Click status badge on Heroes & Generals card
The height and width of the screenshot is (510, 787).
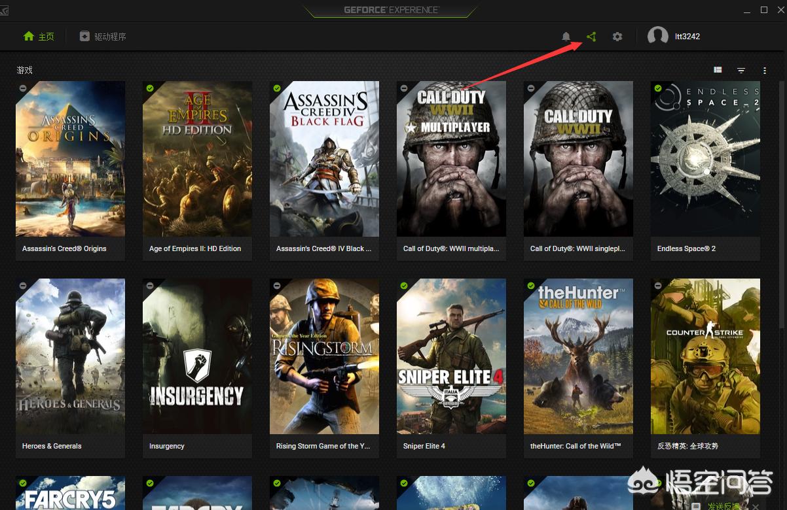pyautogui.click(x=23, y=286)
